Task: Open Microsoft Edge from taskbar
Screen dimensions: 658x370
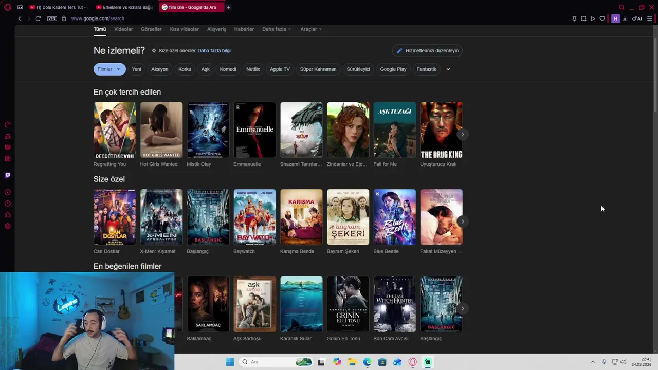Action: [367, 362]
